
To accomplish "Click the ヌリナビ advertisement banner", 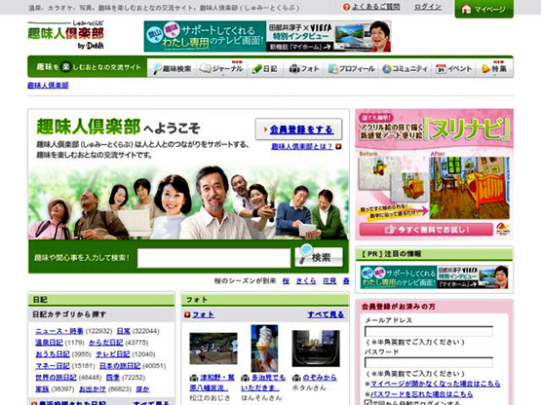I will tap(434, 173).
